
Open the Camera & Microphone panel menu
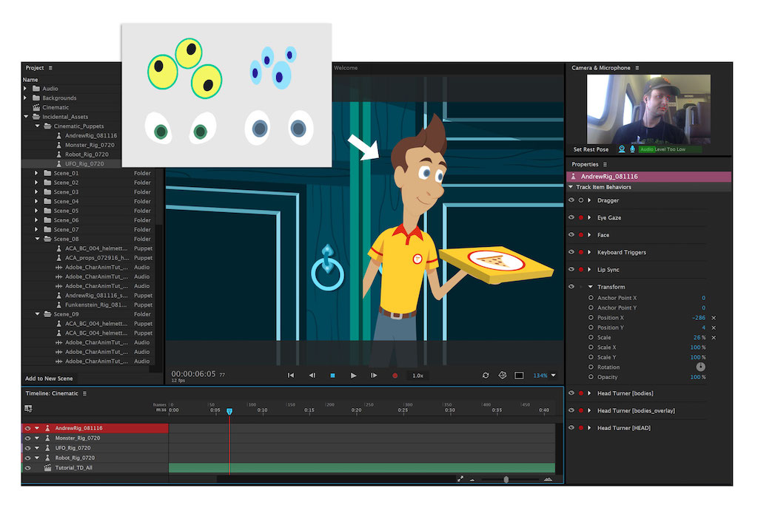tap(637, 68)
